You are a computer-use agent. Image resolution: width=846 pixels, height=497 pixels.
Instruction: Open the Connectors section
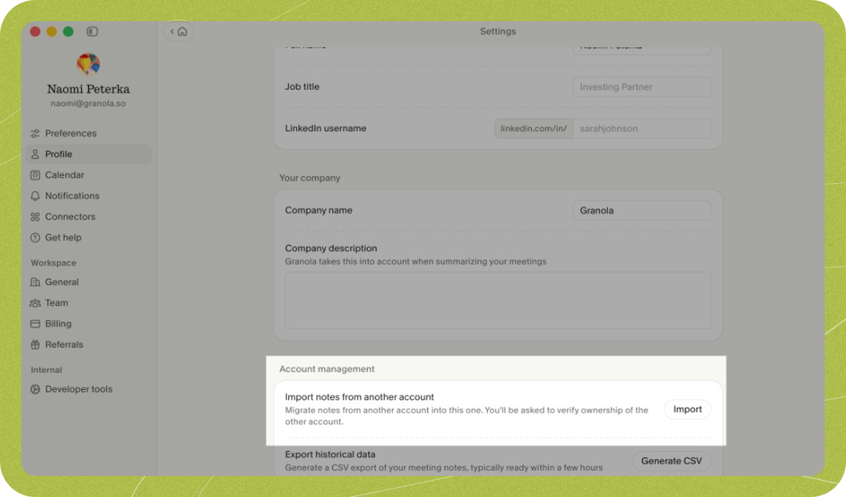click(x=88, y=217)
